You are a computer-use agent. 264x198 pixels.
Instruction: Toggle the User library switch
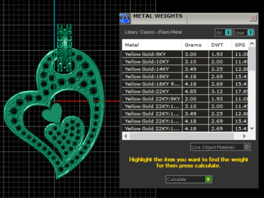point(244,32)
